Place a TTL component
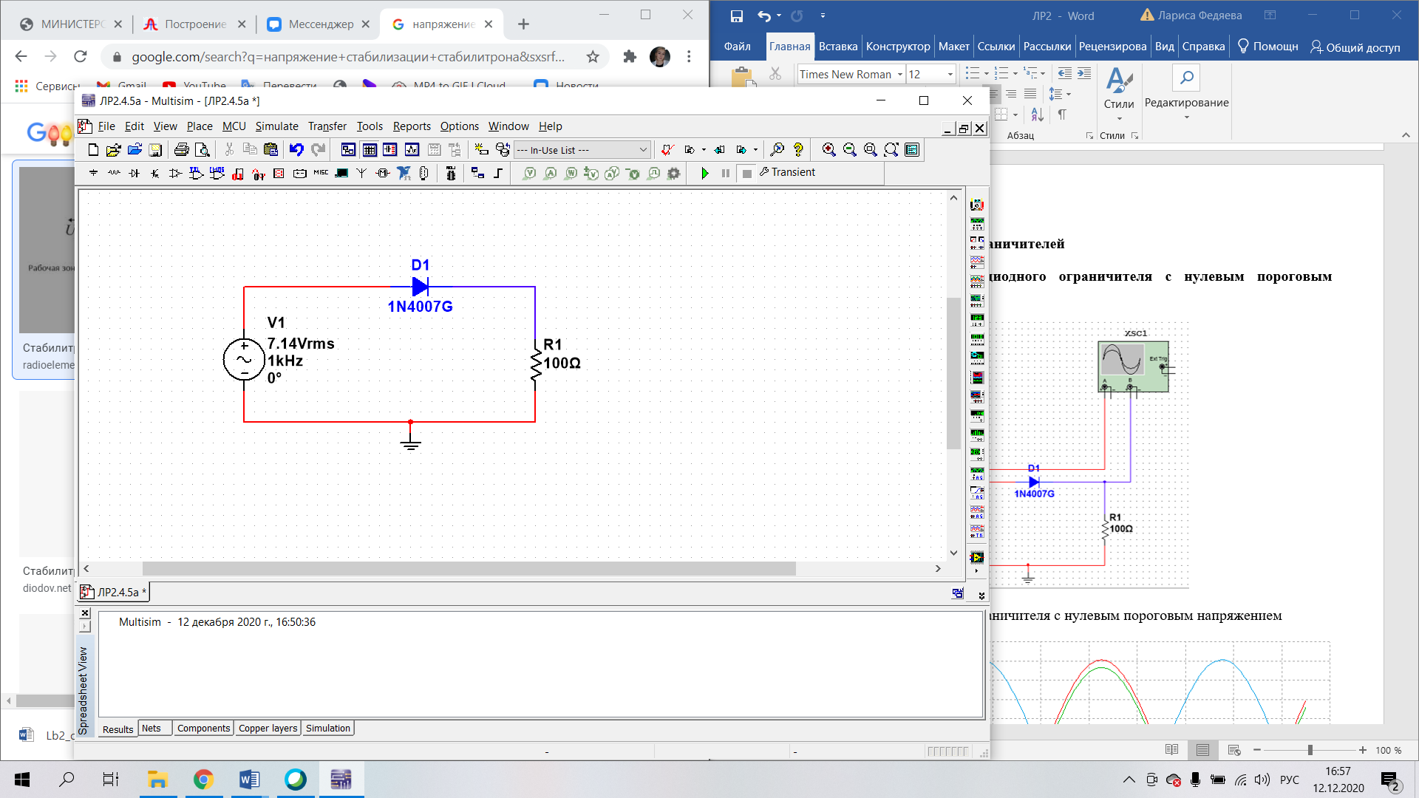 tap(196, 173)
